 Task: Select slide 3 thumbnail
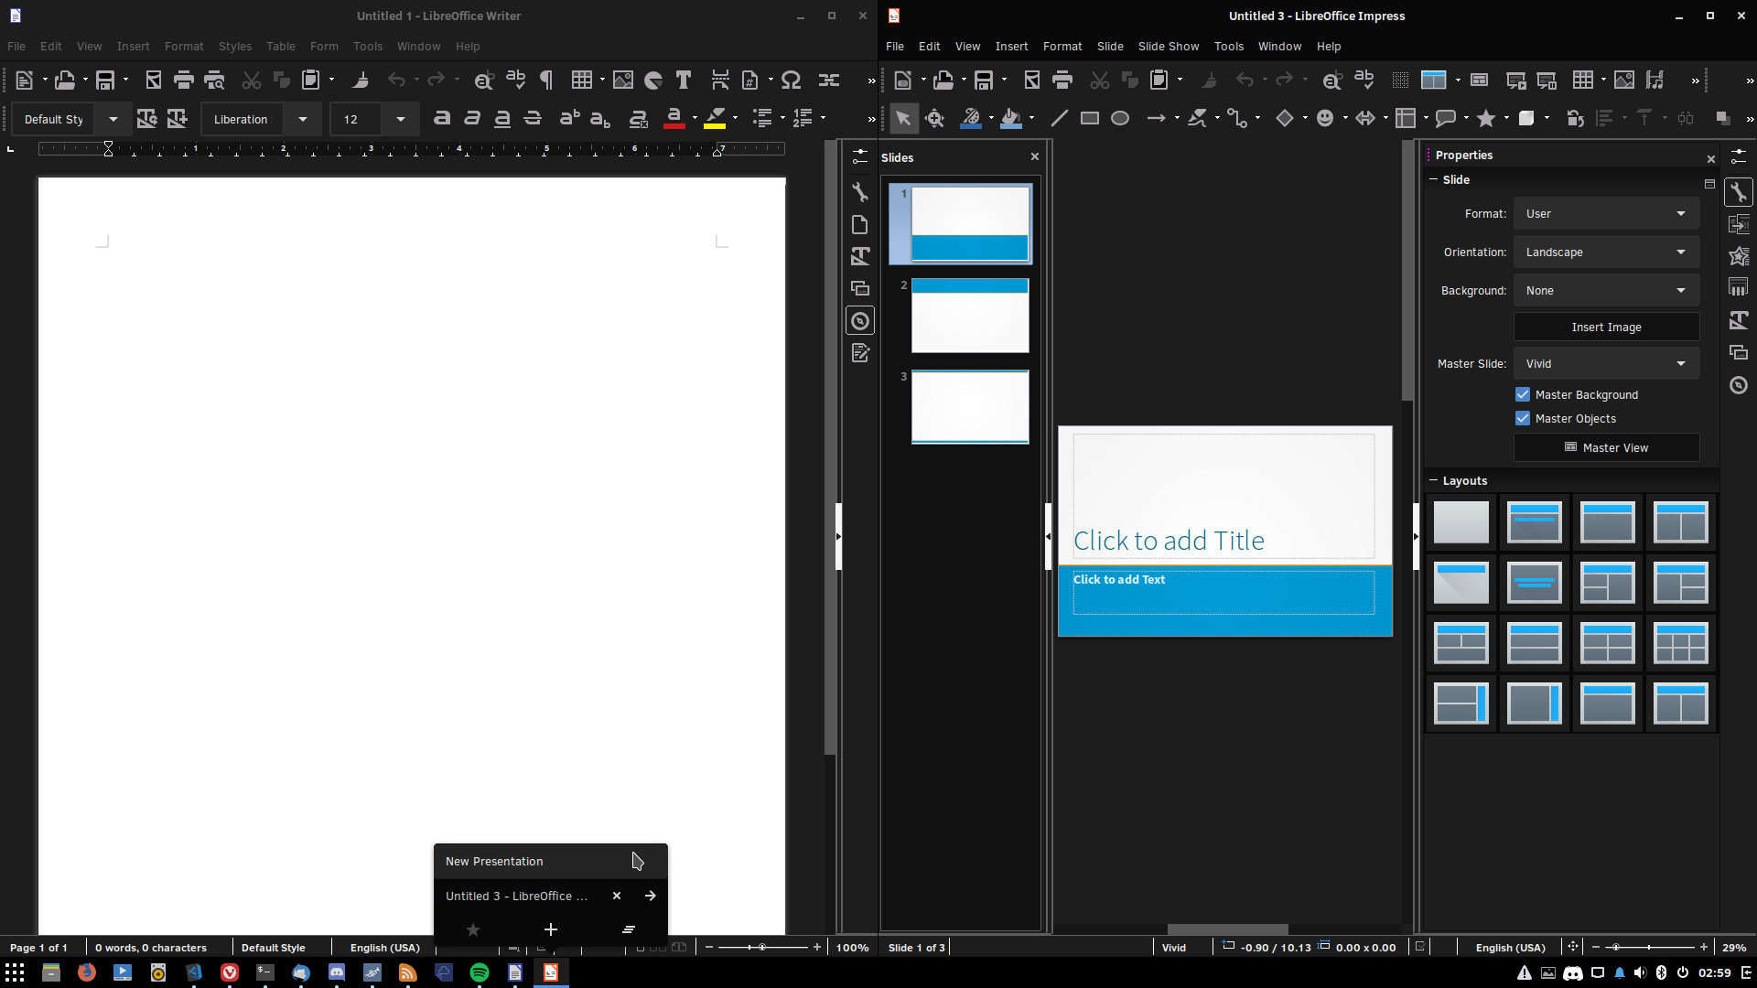[x=970, y=407]
